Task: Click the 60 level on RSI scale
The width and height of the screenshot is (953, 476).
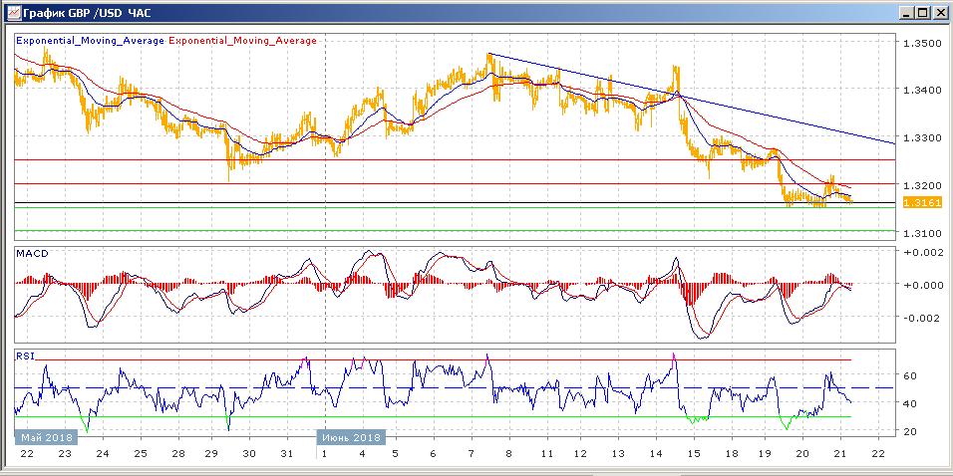Action: pyautogui.click(x=909, y=375)
